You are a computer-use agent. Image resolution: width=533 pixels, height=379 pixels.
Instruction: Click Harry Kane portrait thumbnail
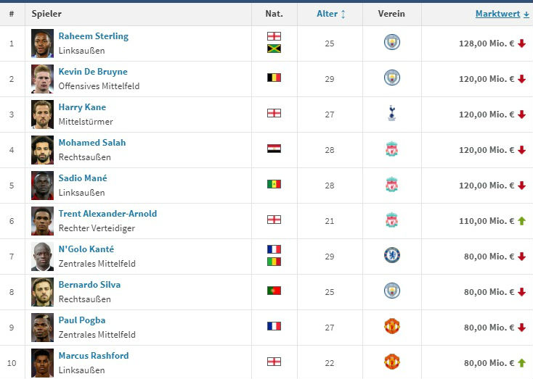click(x=42, y=114)
